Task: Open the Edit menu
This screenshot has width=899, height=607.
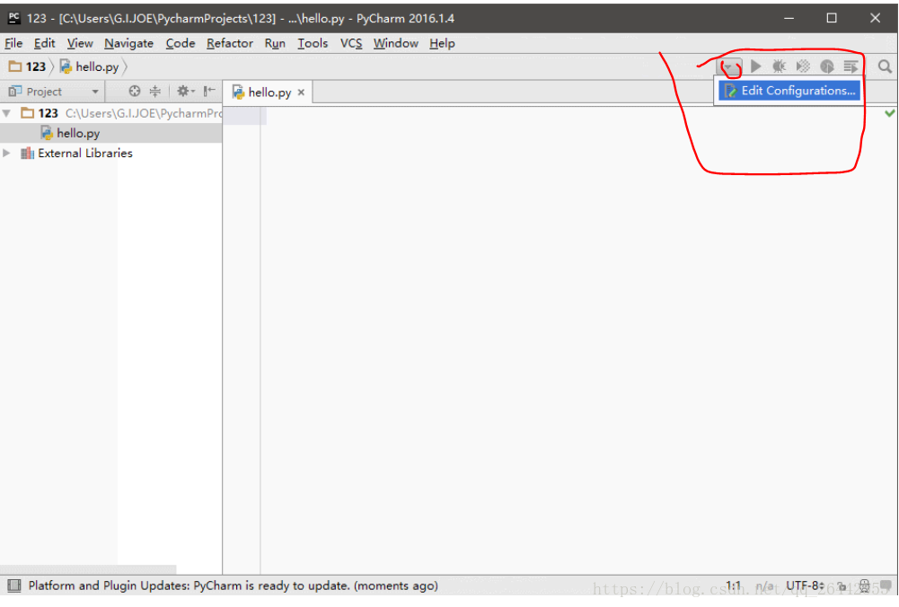Action: (44, 43)
